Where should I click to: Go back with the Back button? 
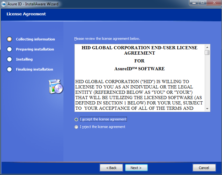[x=111, y=168]
